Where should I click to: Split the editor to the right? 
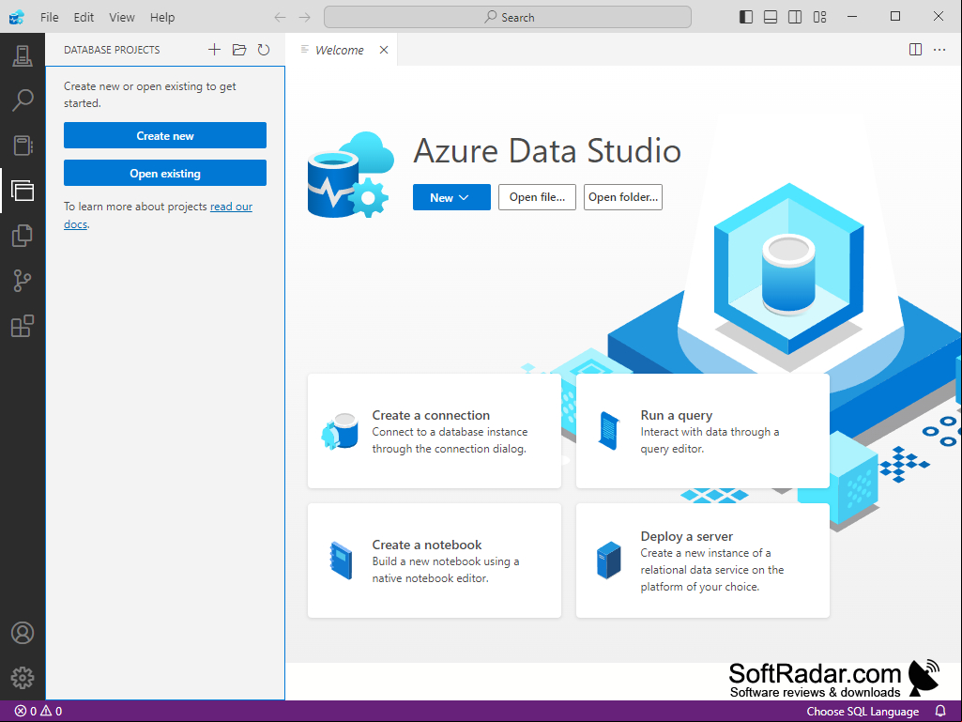915,50
